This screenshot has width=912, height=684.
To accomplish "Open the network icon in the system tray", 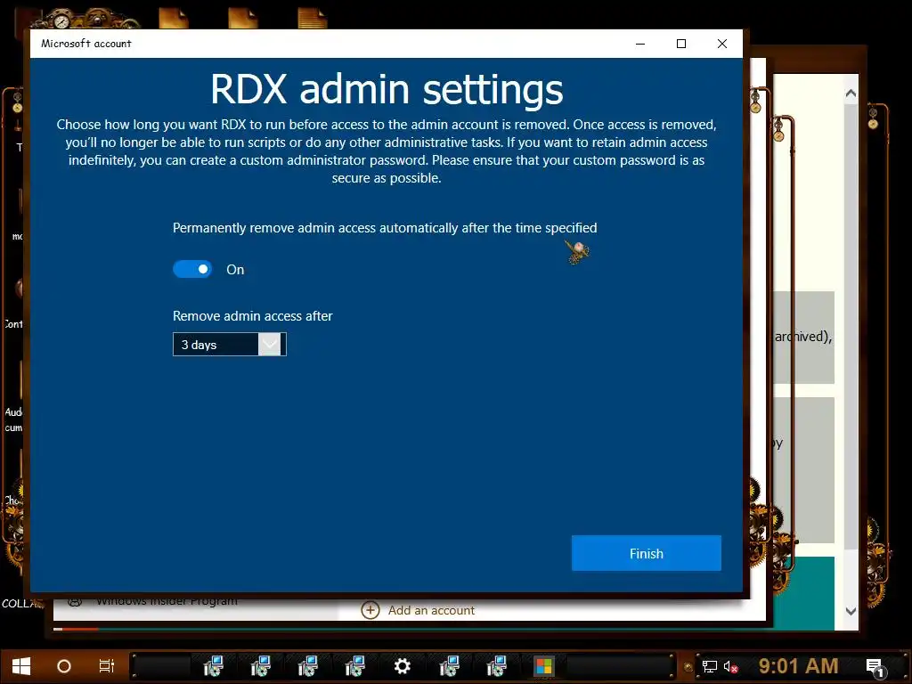I will [710, 666].
